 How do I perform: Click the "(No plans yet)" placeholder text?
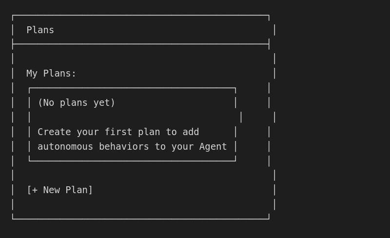click(76, 103)
